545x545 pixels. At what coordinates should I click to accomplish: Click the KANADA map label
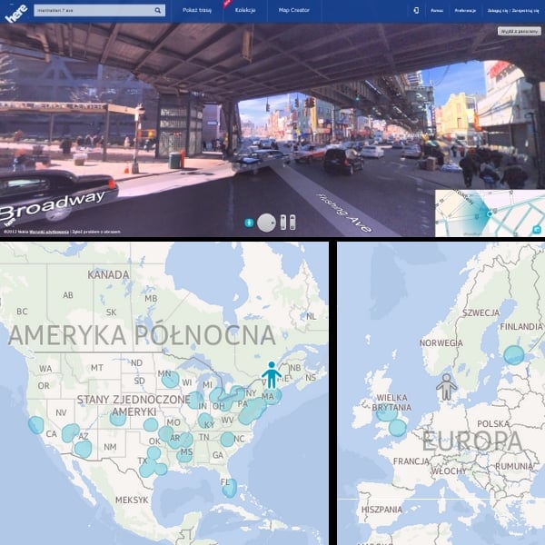click(x=108, y=275)
